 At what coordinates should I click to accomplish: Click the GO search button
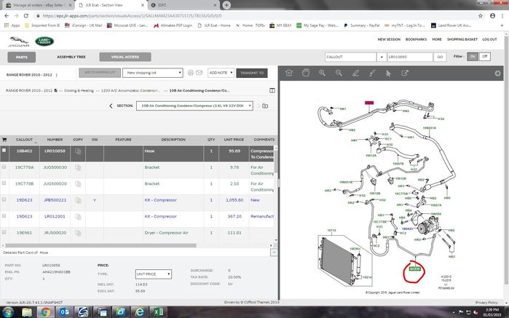[x=440, y=57]
